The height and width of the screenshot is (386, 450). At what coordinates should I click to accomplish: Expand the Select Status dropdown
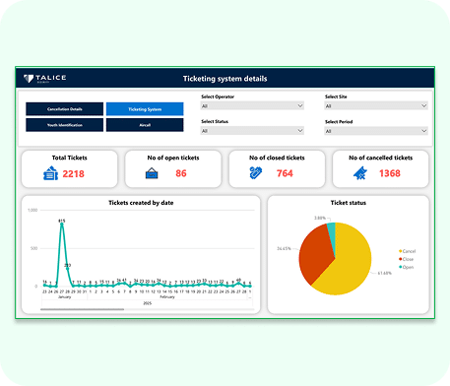pos(252,131)
